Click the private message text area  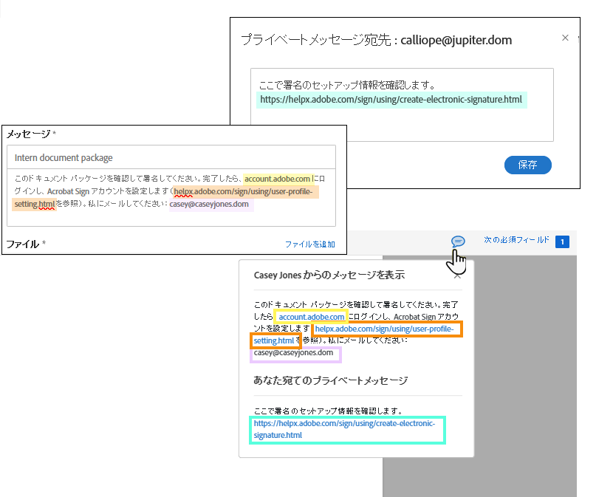[402, 105]
